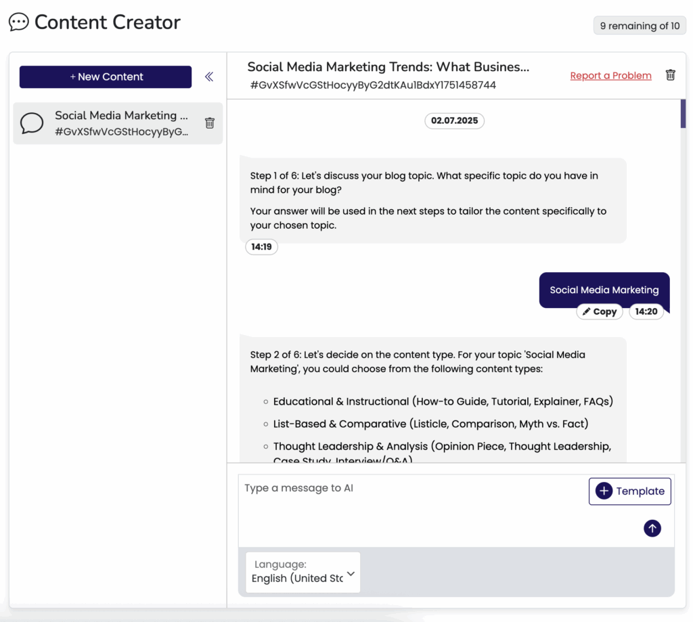Viewport: 693px width, 622px height.
Task: Open the Report a Problem link
Action: (x=610, y=76)
